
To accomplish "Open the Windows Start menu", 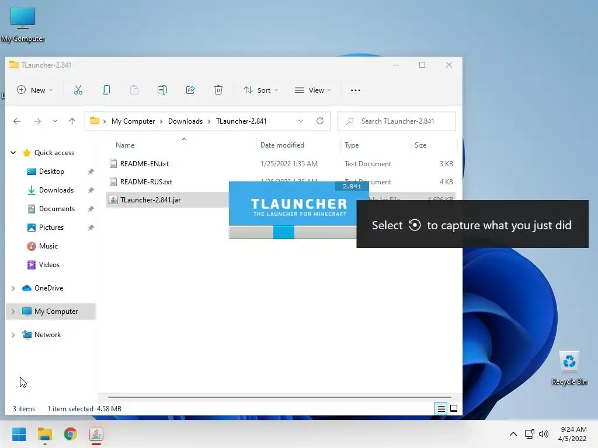I will tap(19, 434).
